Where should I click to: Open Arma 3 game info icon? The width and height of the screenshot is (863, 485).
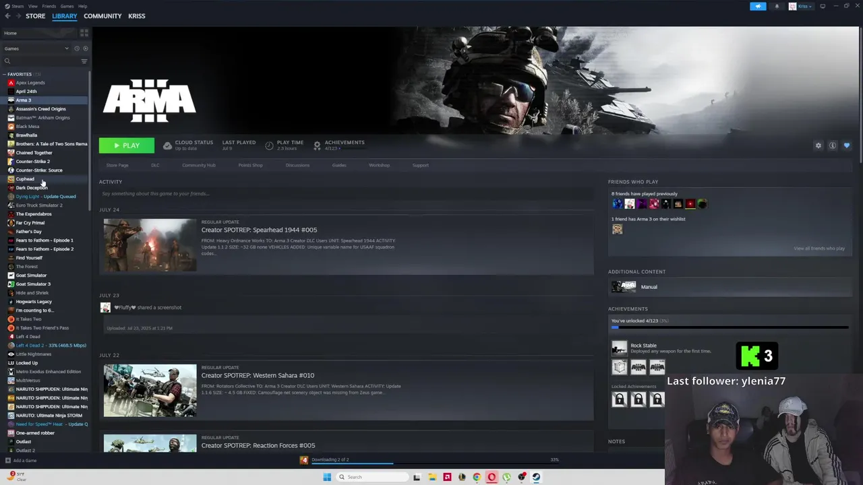[833, 145]
